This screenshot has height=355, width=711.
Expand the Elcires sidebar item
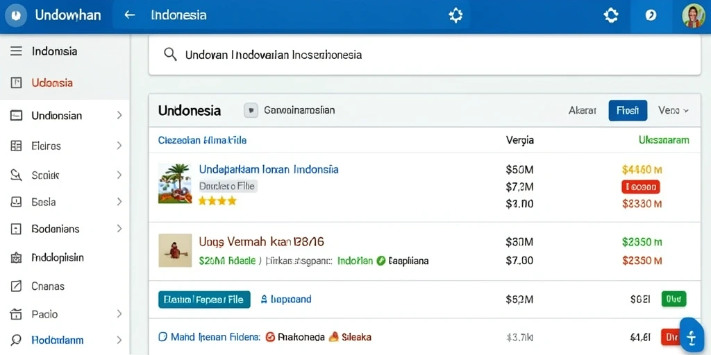click(x=119, y=146)
